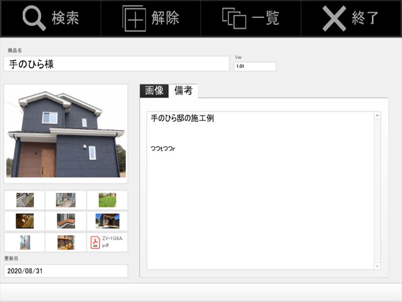Select the narrow hallway thumbnail in bottom row
This screenshot has width=402, height=302.
coord(25,242)
